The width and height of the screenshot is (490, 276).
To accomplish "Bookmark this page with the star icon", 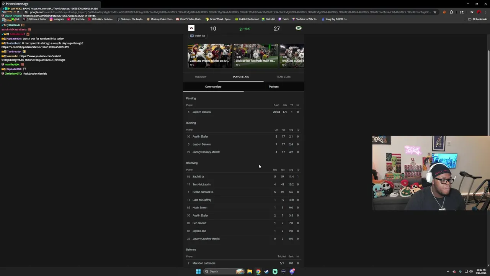I will coord(435,12).
